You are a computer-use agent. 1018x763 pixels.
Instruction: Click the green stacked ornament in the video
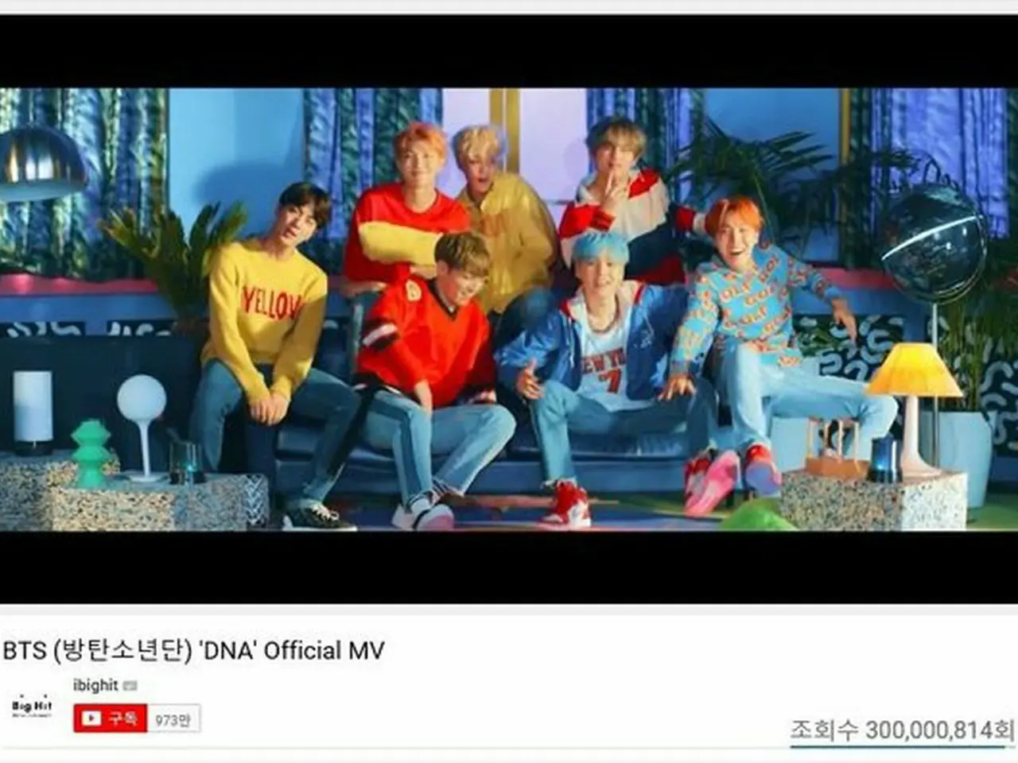click(x=91, y=455)
